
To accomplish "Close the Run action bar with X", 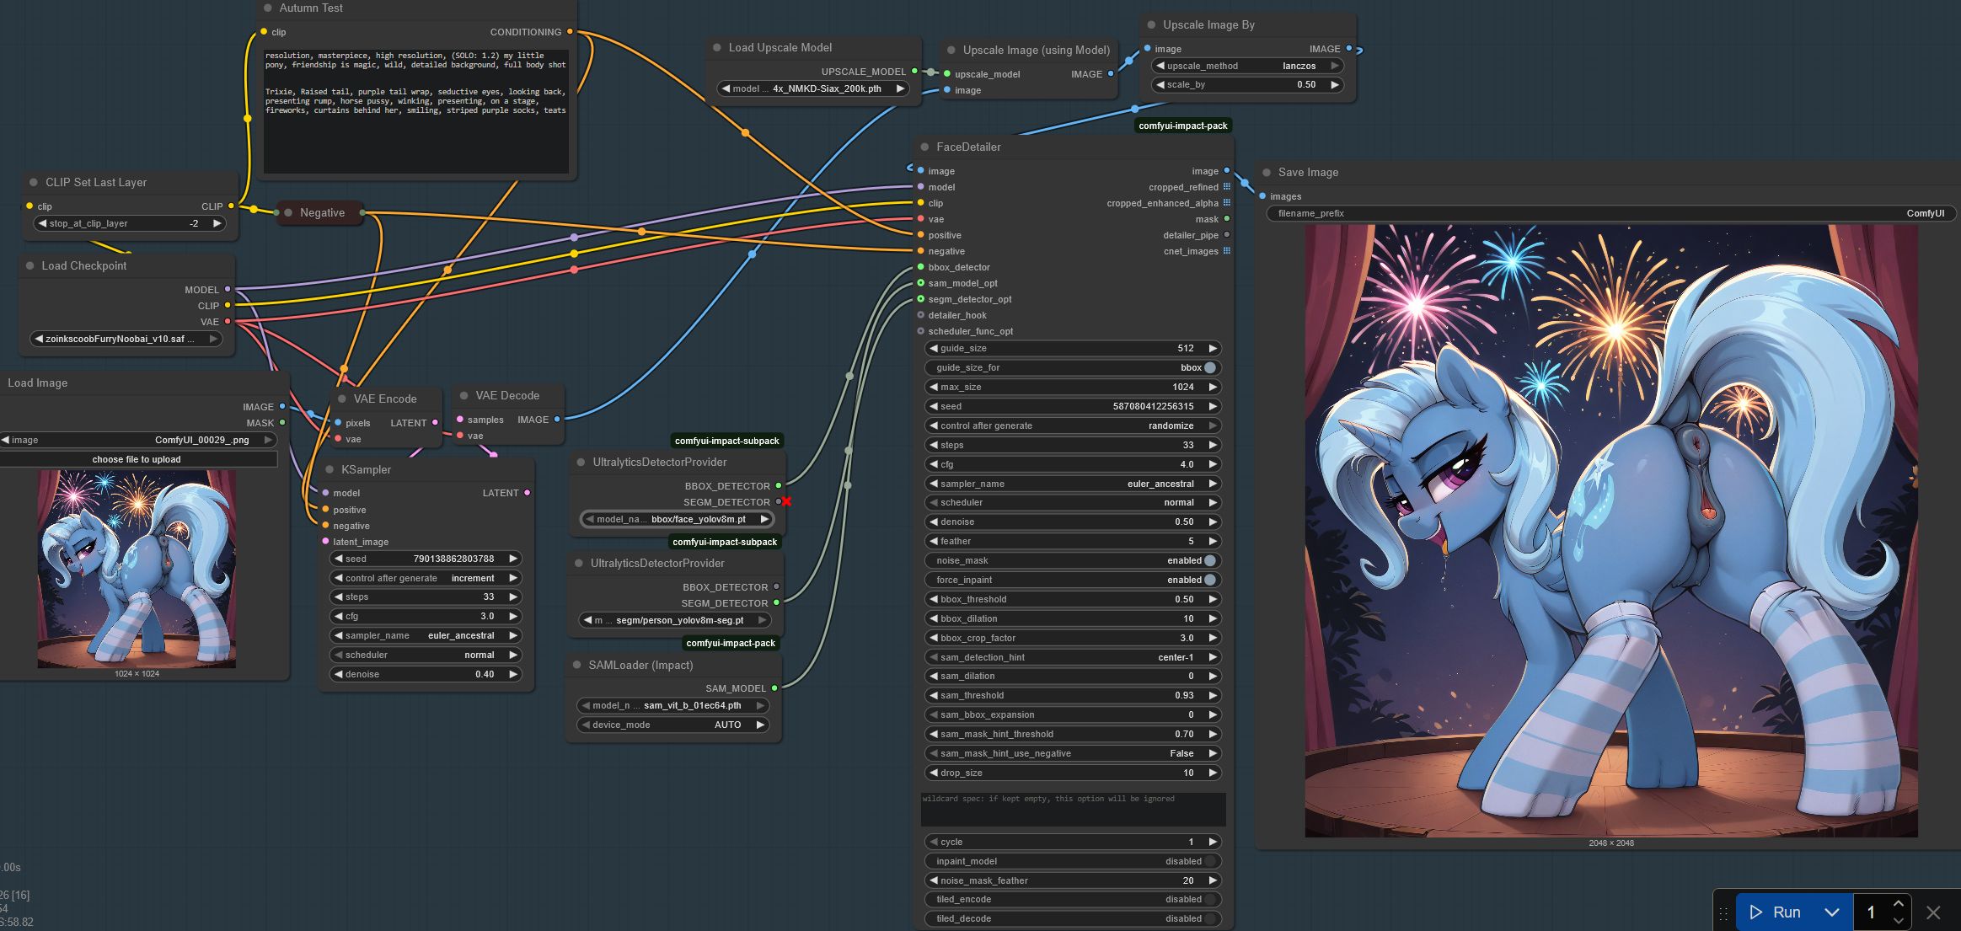I will (1933, 912).
